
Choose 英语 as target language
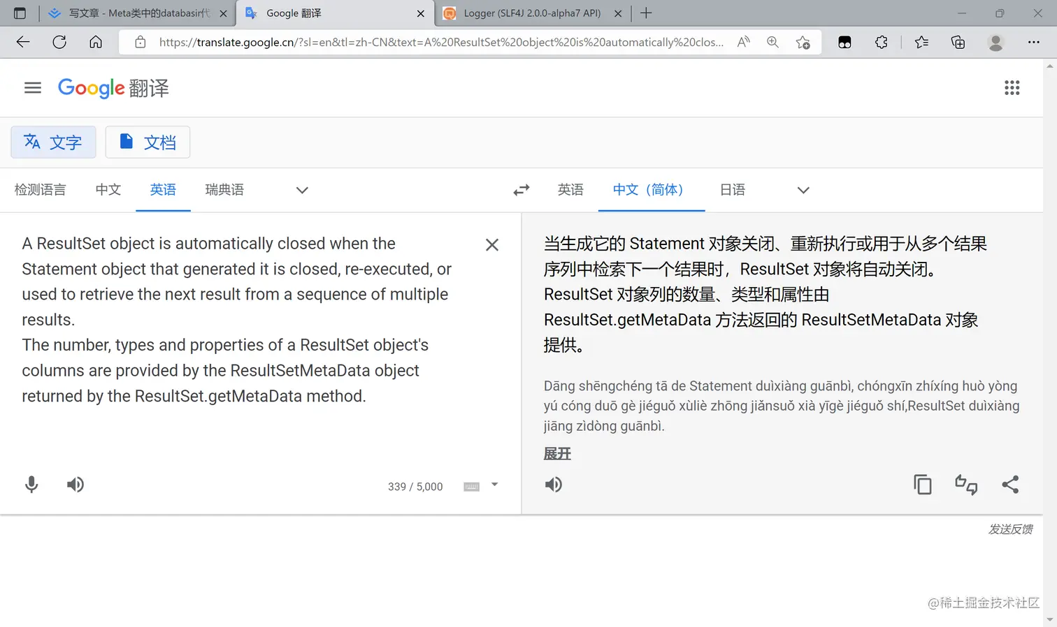[570, 190]
